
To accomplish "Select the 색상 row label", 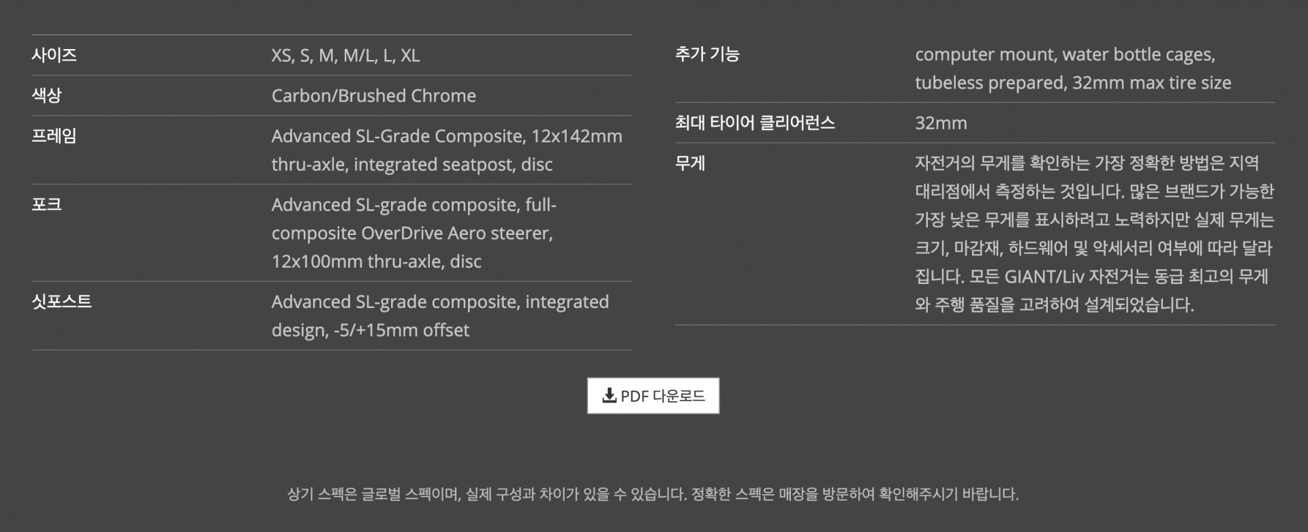I will pyautogui.click(x=46, y=95).
